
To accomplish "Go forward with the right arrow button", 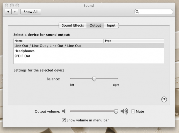I will [x=15, y=12].
